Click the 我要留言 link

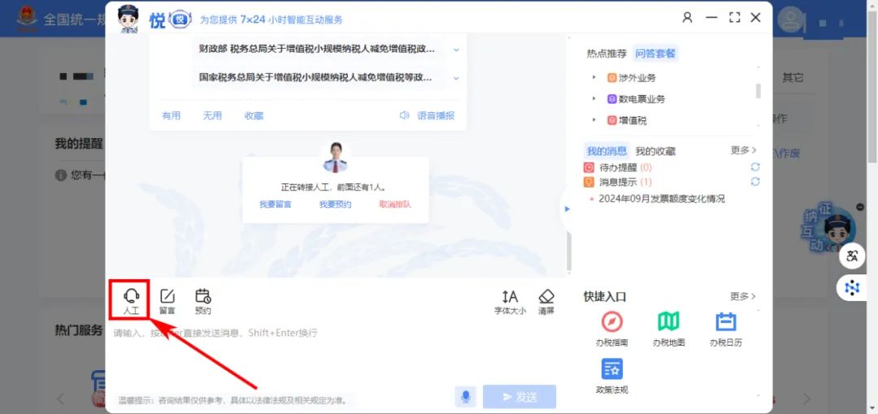276,205
